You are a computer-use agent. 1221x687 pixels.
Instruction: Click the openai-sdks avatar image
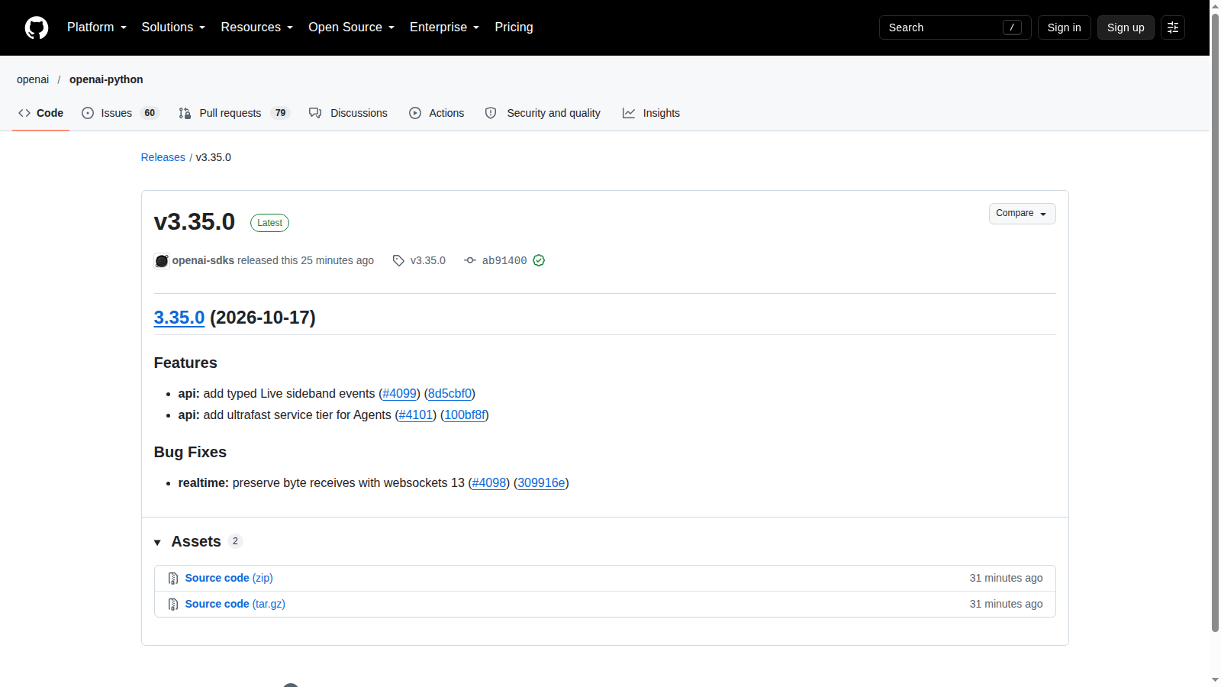(x=162, y=261)
